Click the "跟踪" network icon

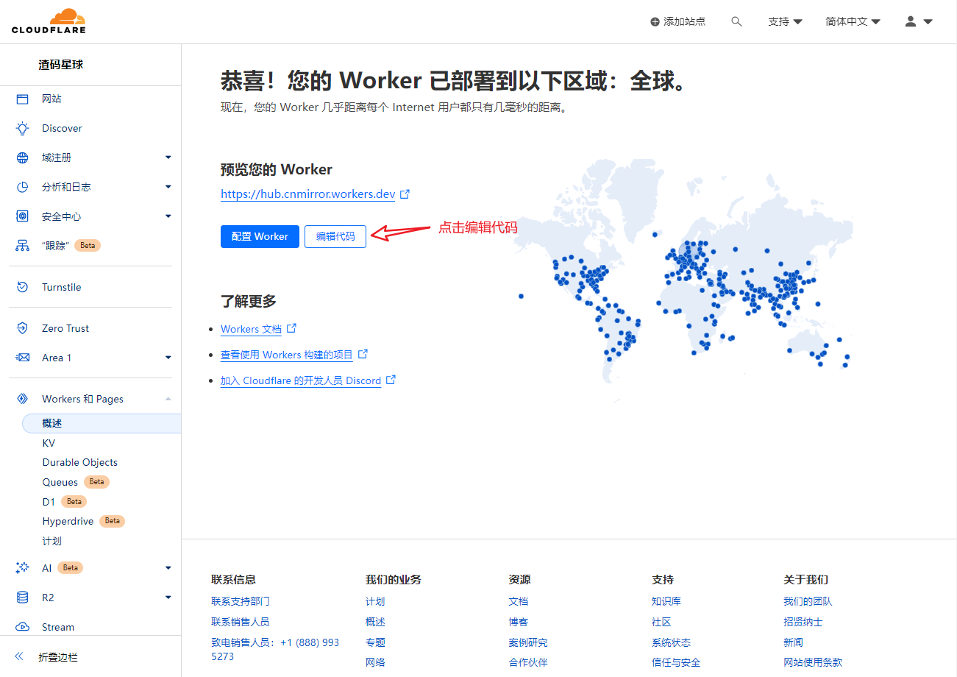(23, 246)
